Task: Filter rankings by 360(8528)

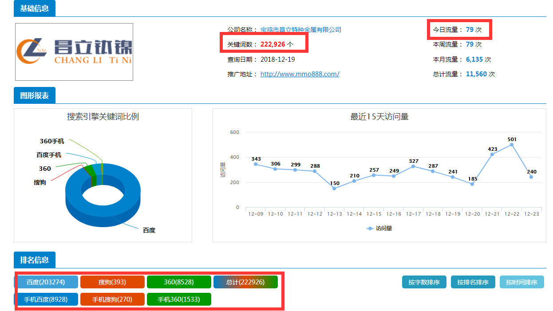Action: (x=179, y=282)
